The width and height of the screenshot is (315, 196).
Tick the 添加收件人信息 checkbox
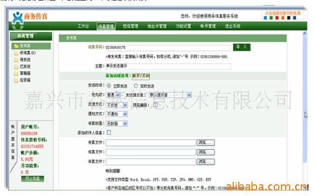click(x=109, y=132)
